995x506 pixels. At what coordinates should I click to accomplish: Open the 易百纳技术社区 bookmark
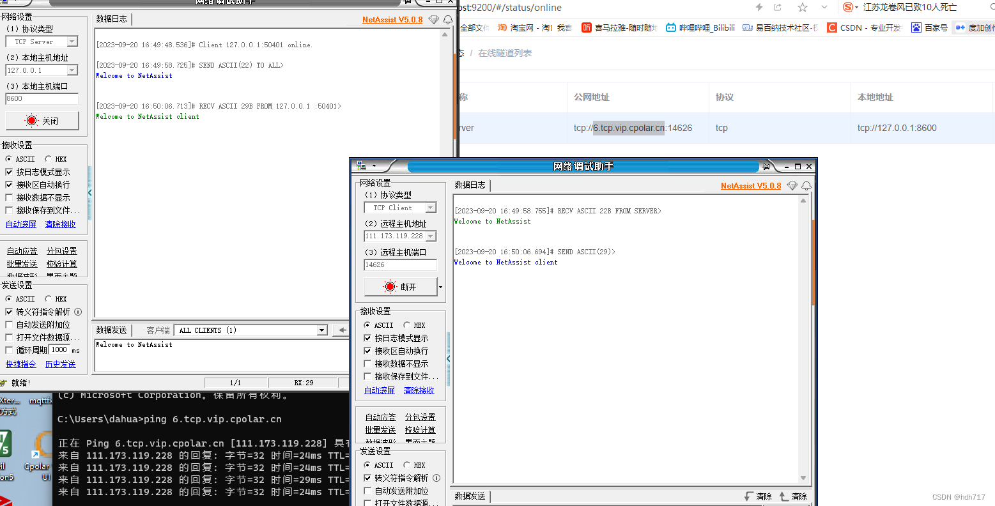click(x=780, y=27)
